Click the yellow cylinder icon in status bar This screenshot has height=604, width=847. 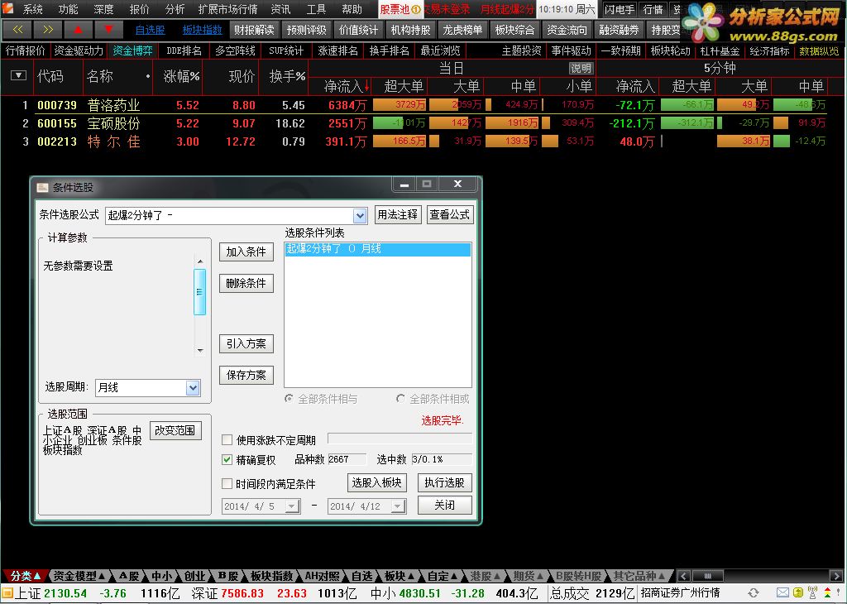pos(798,593)
